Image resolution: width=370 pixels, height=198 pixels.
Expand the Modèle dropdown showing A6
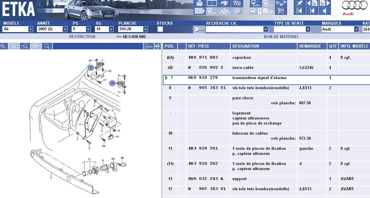tap(30, 29)
